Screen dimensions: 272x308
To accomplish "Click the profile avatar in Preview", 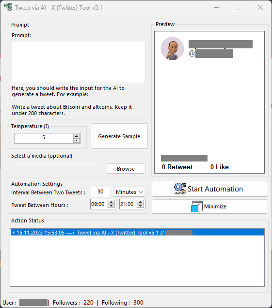I will pyautogui.click(x=172, y=48).
